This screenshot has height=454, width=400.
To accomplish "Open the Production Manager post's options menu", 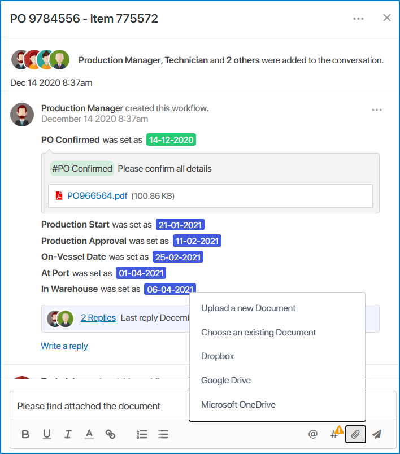I will [x=377, y=110].
